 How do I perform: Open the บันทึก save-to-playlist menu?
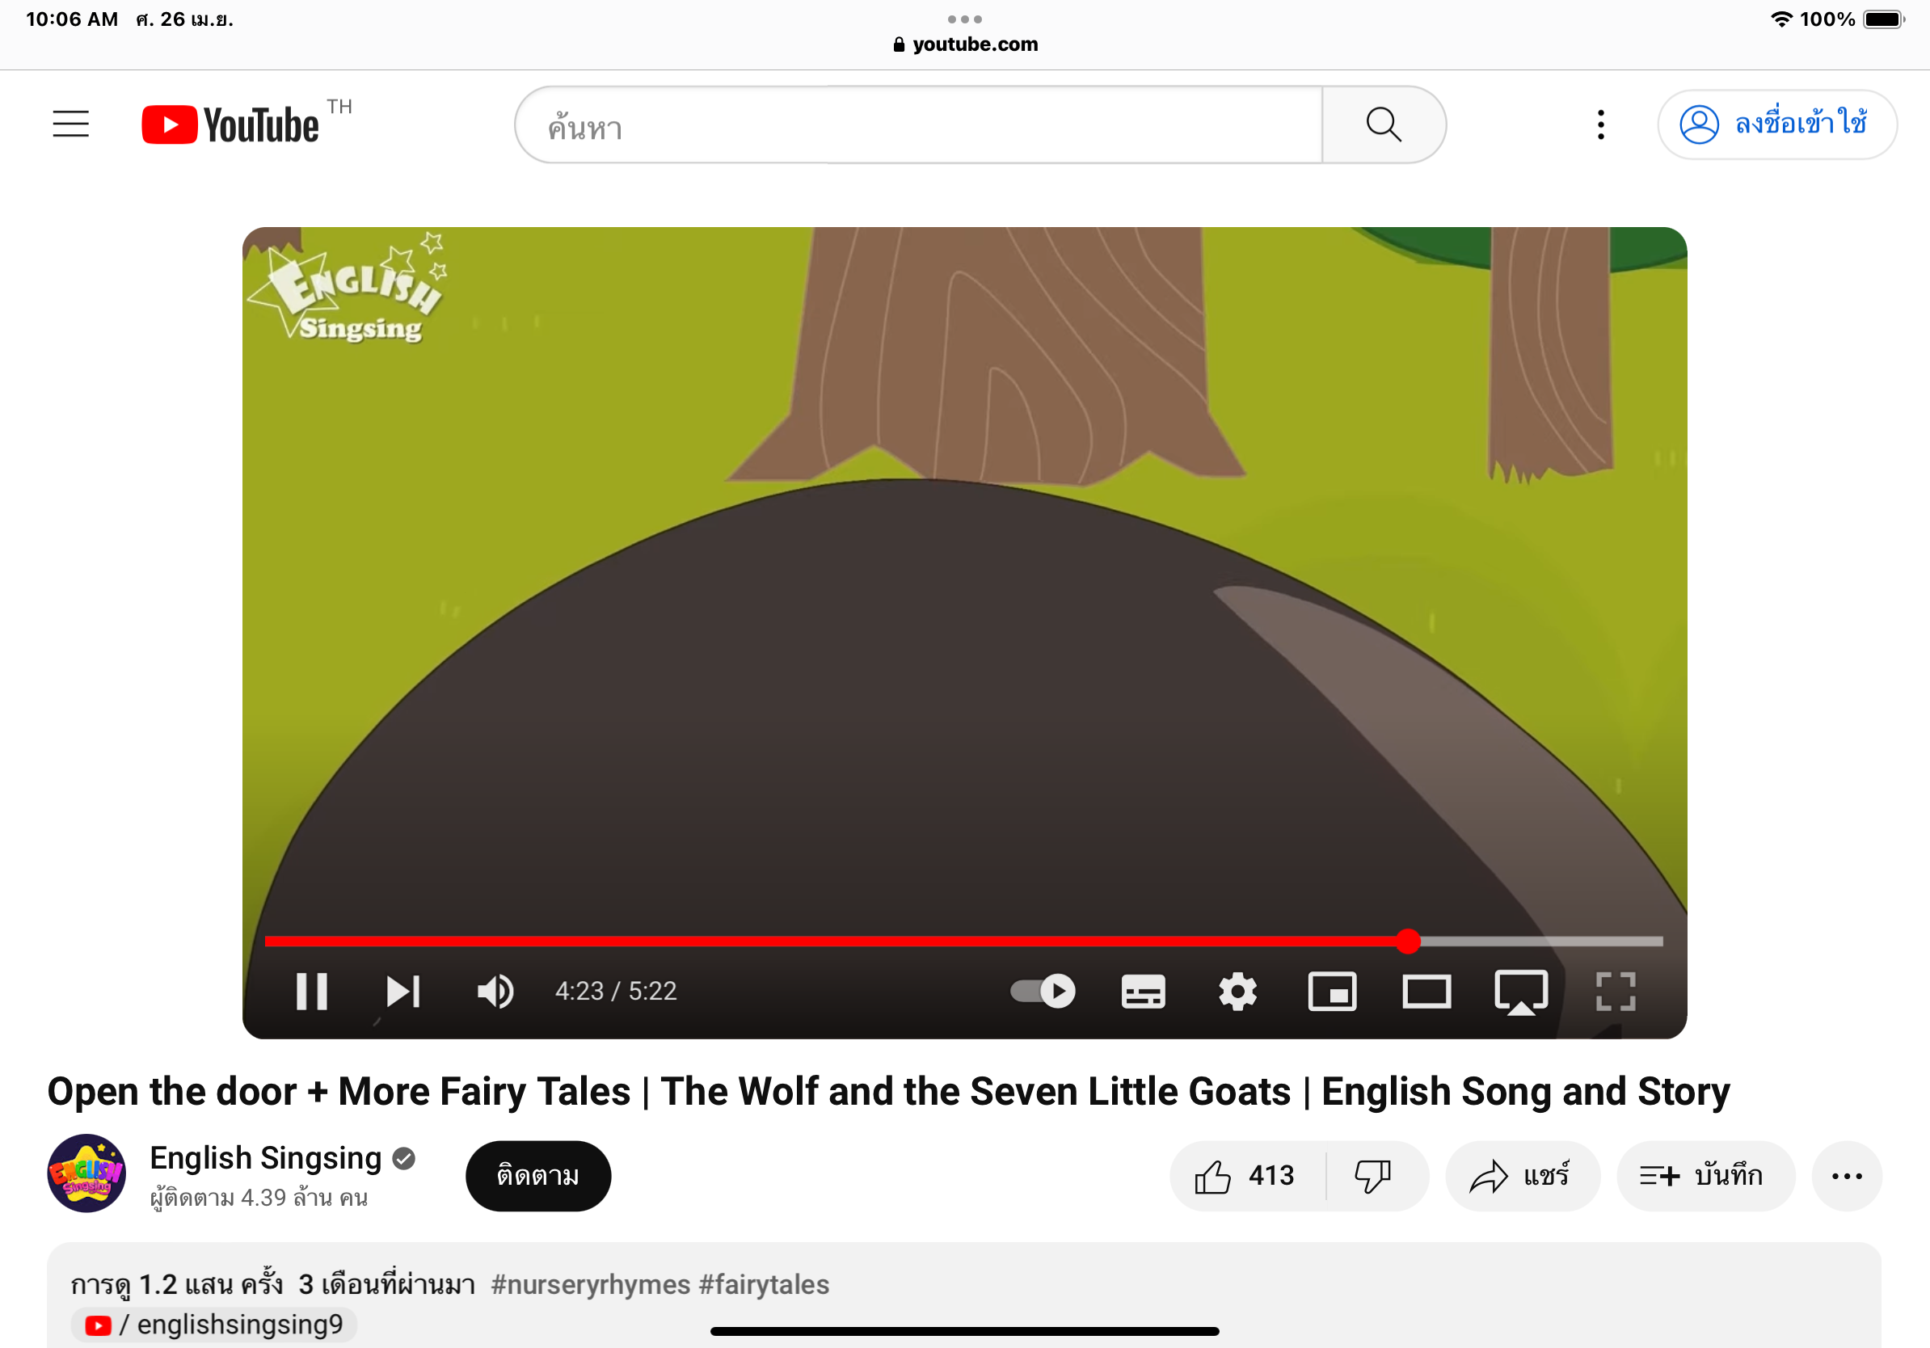(x=1704, y=1176)
